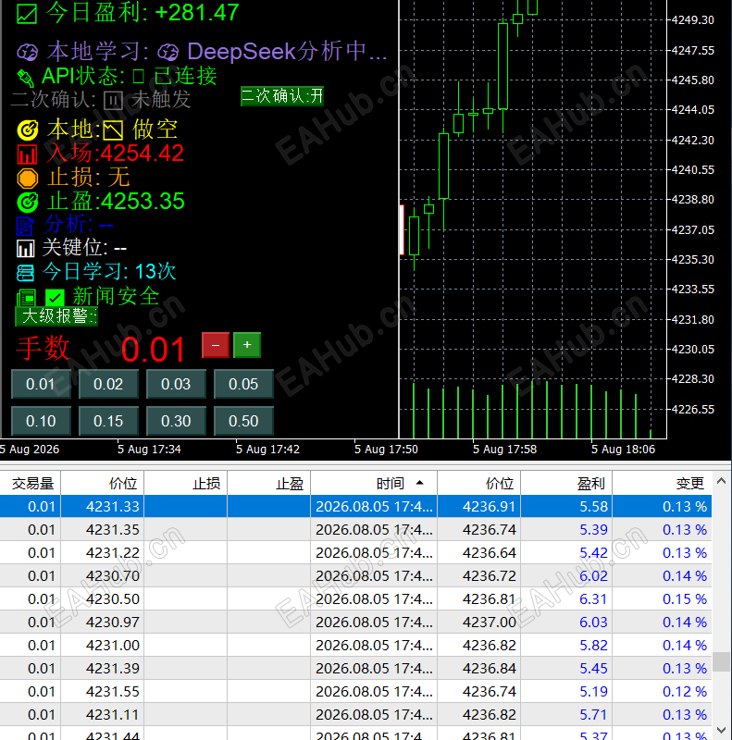Select the trade row with price 4231.55
Viewport: 732px width, 740px height.
[355, 692]
